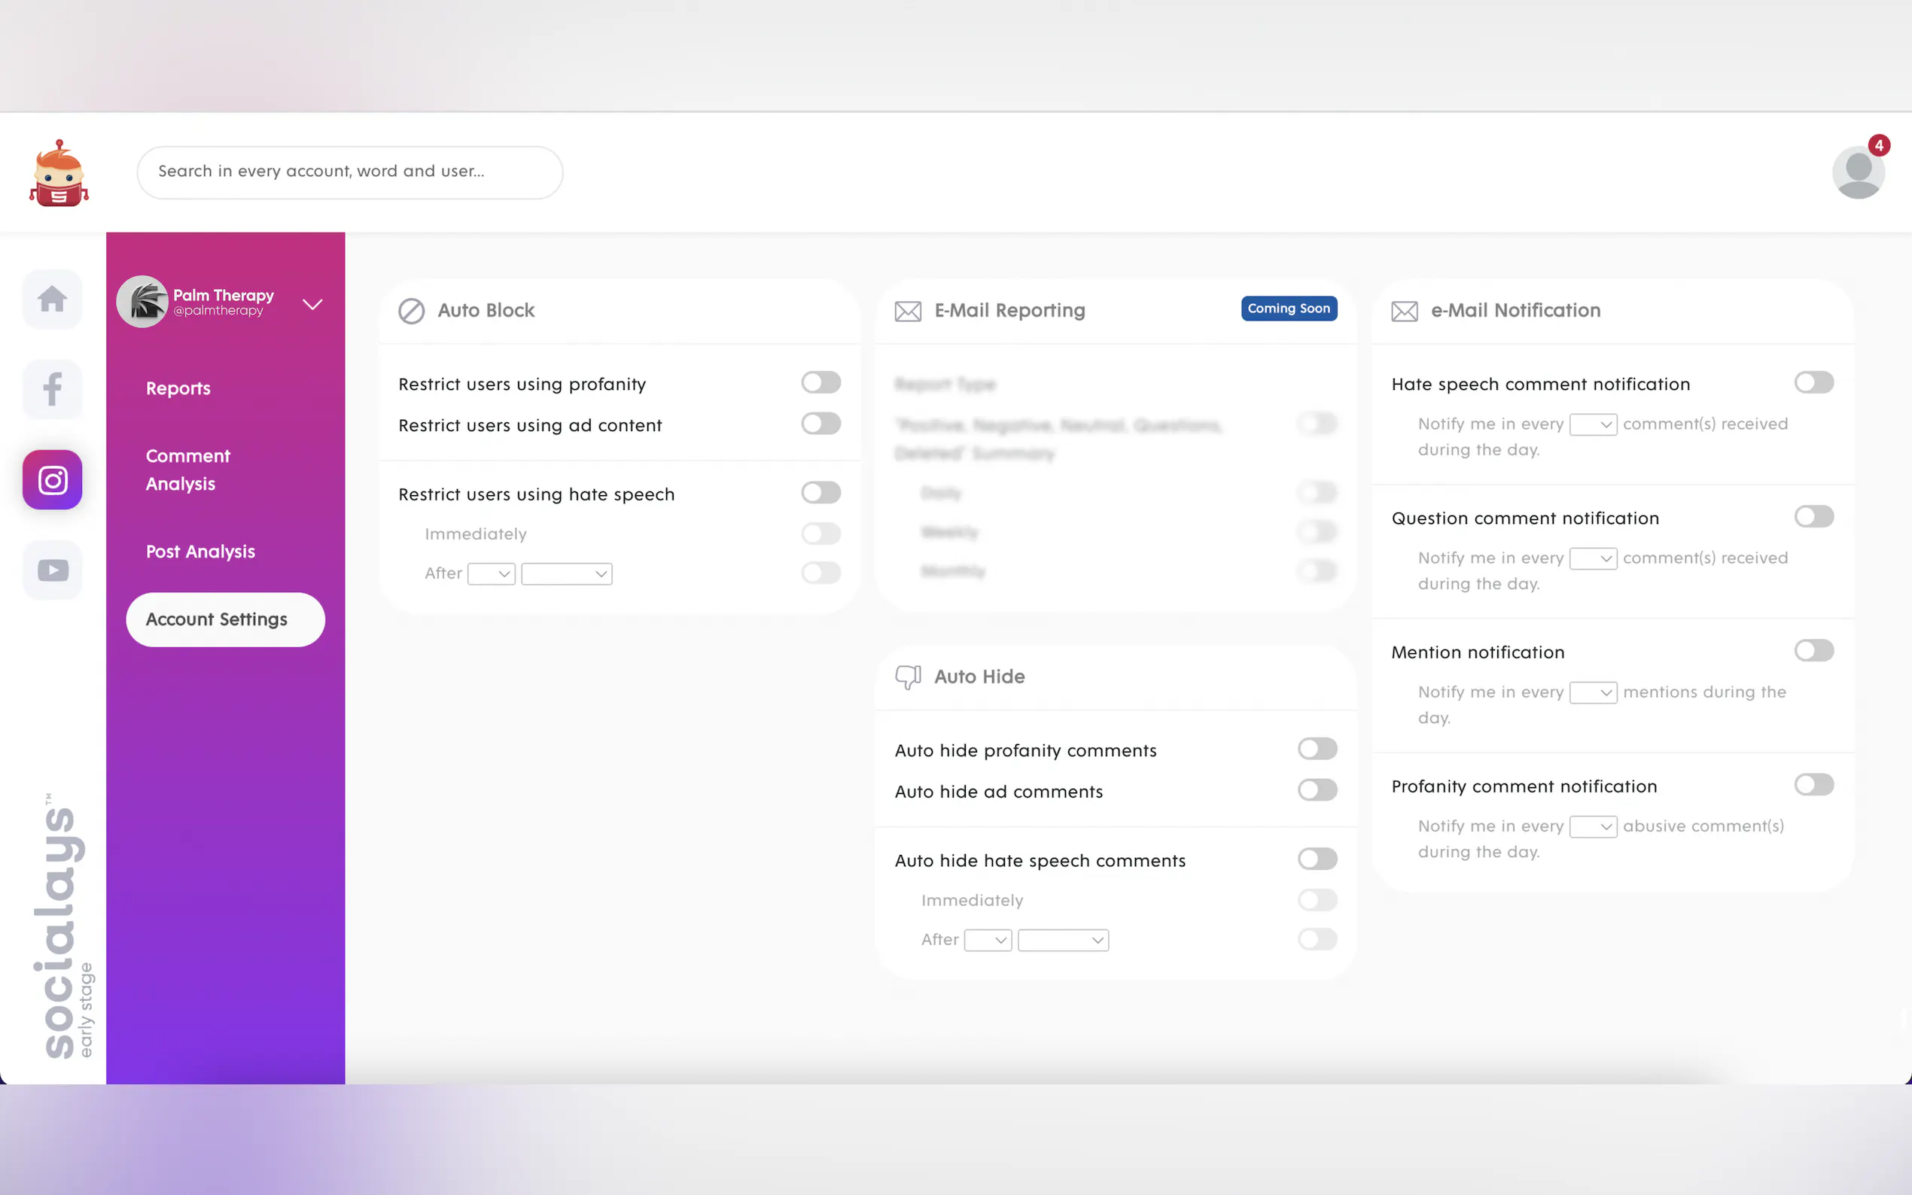This screenshot has height=1195, width=1912.
Task: Click the Auto Hide thumbs-down icon
Action: (907, 677)
